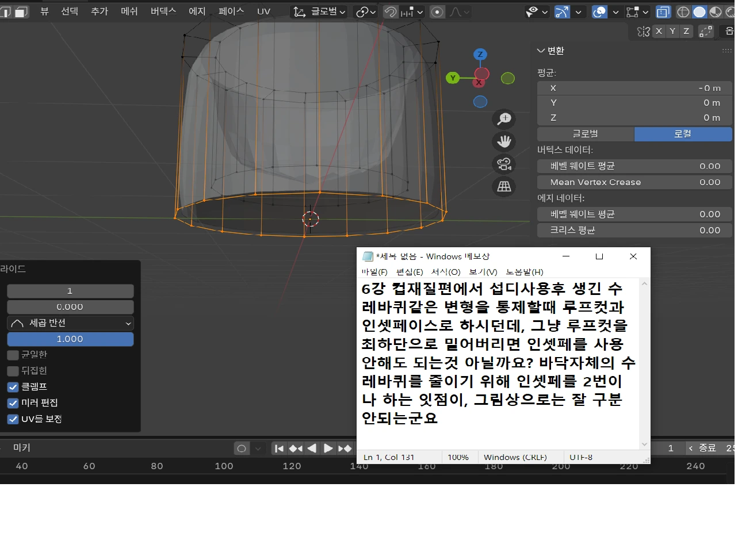Toggle camera view with the camera icon
738x556 pixels.
tap(504, 164)
